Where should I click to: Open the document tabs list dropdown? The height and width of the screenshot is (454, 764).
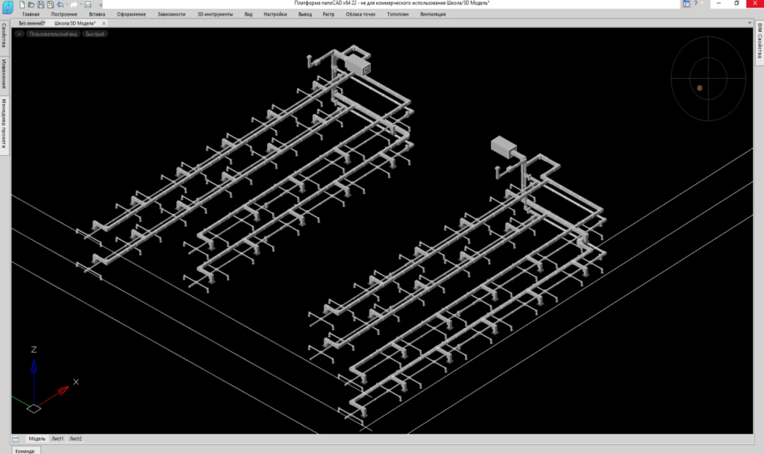[x=749, y=22]
